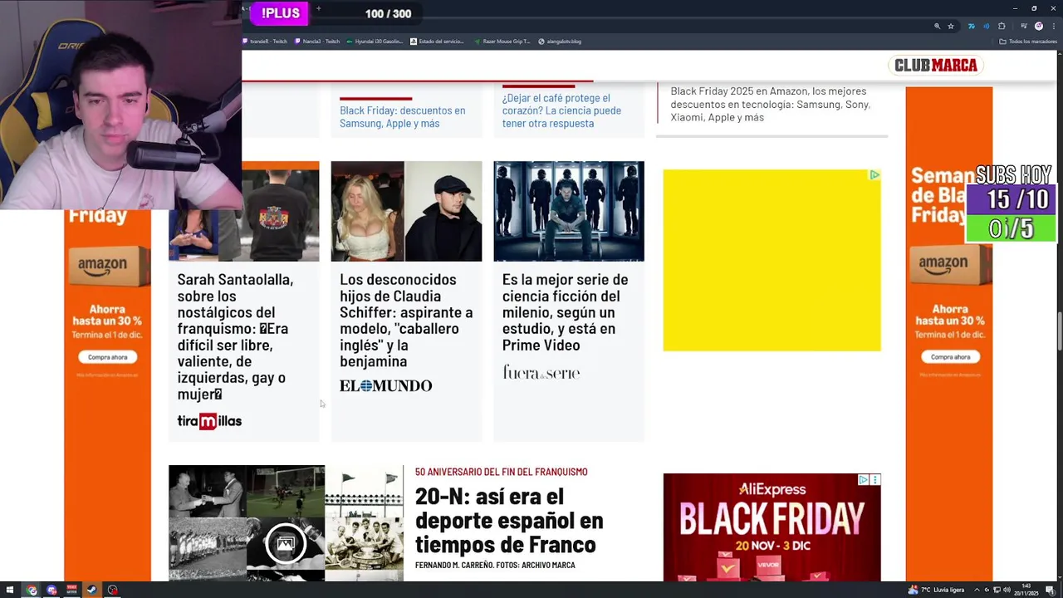Open the blue 7TV extension icon
Viewport: 1063px width, 598px height.
[971, 27]
